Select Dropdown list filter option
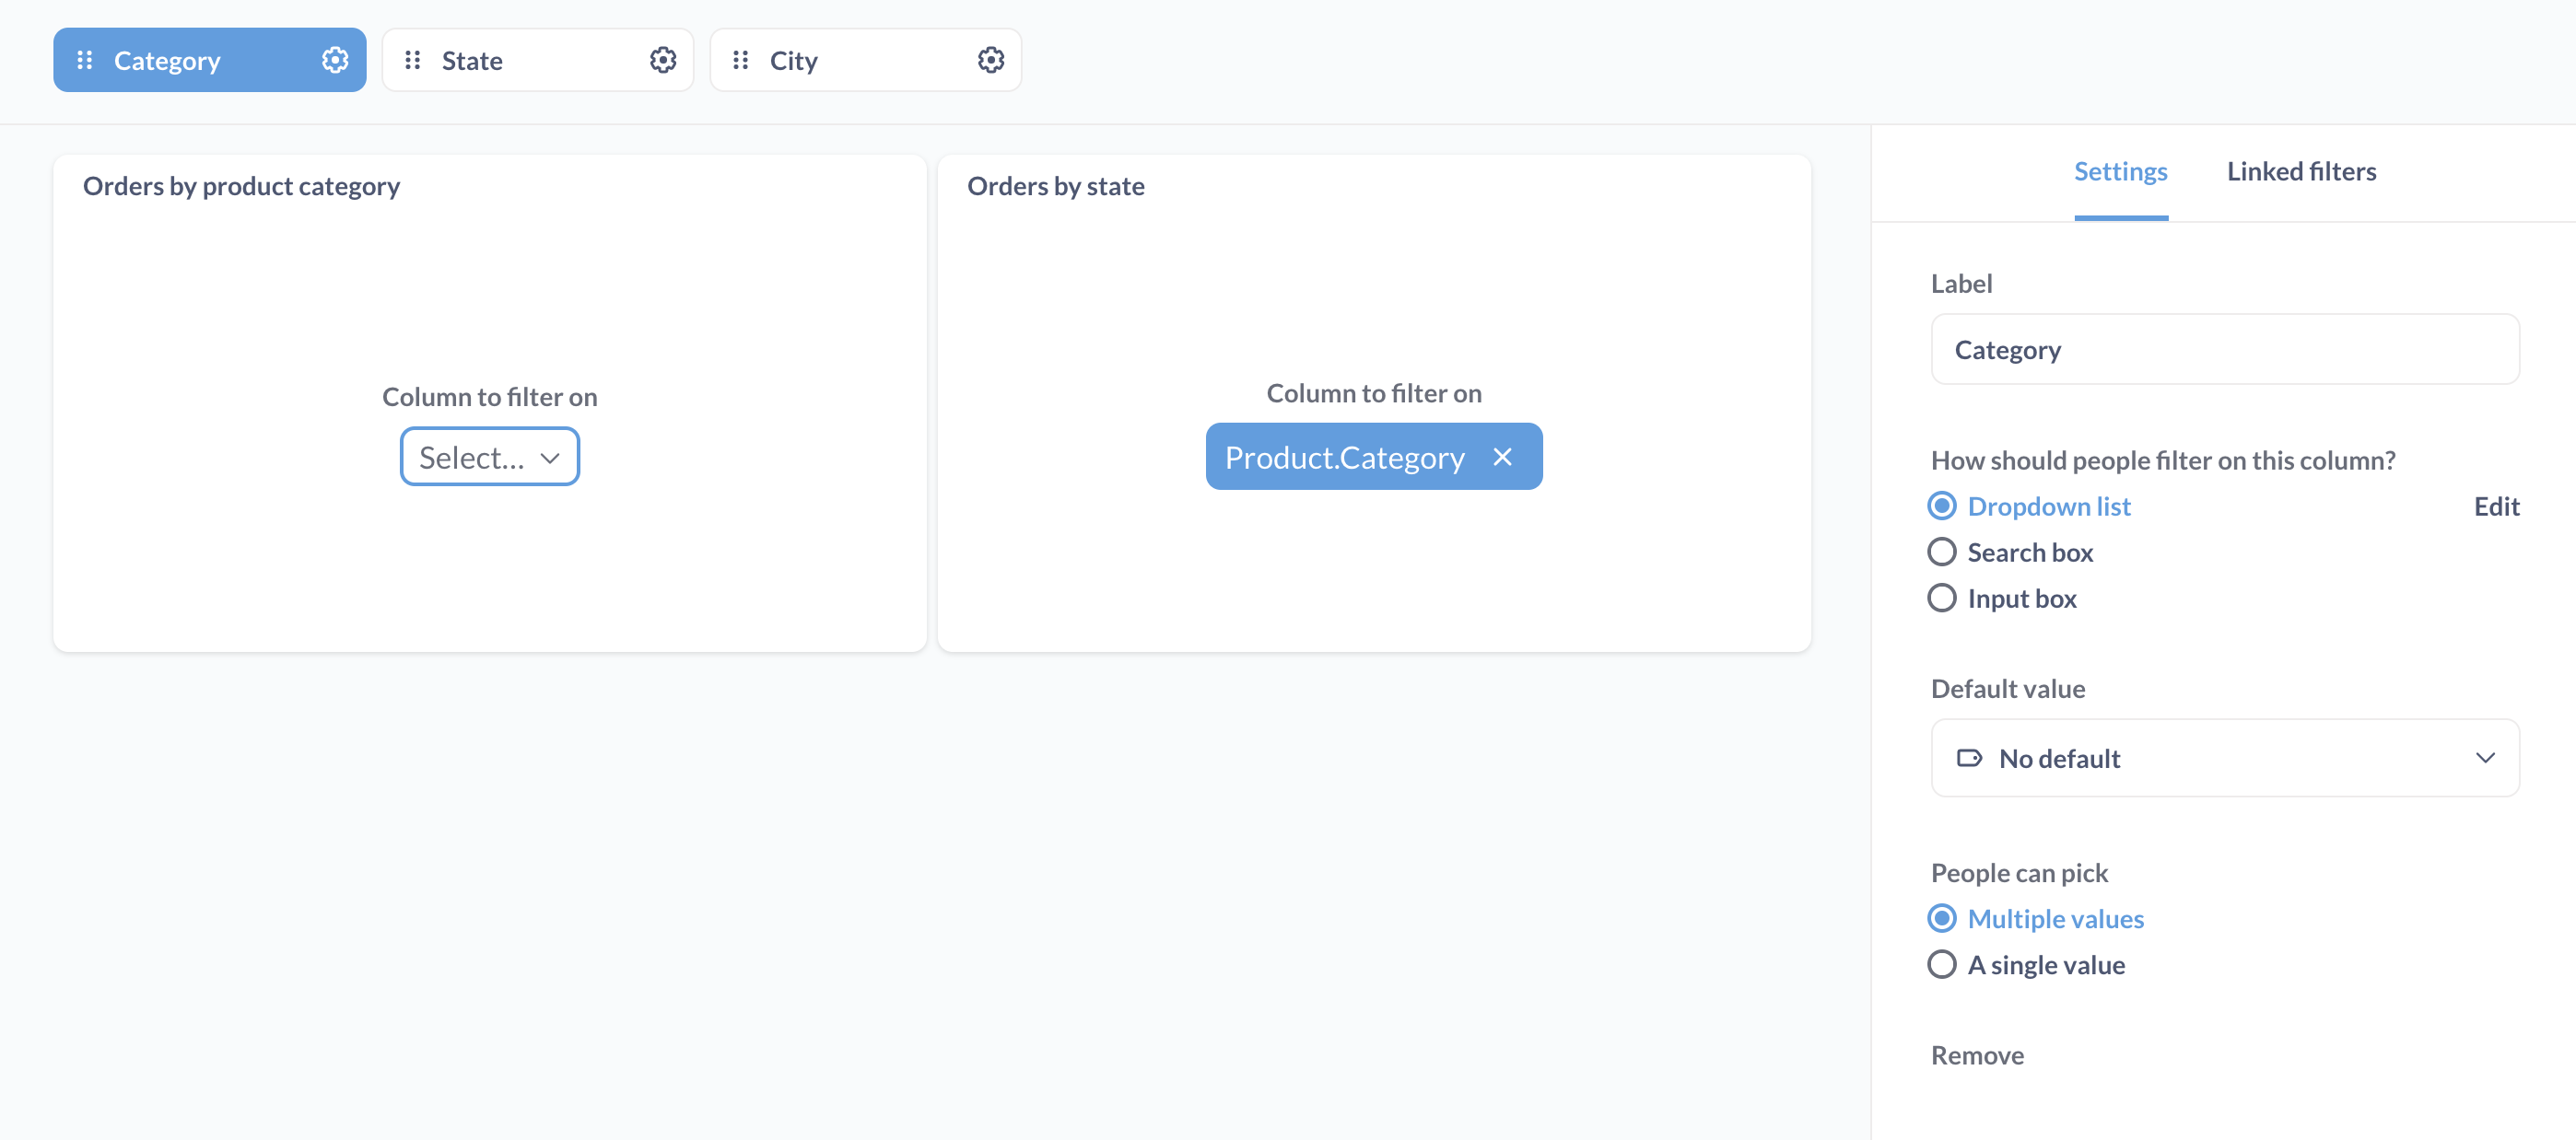The width and height of the screenshot is (2576, 1140). pyautogui.click(x=1943, y=506)
